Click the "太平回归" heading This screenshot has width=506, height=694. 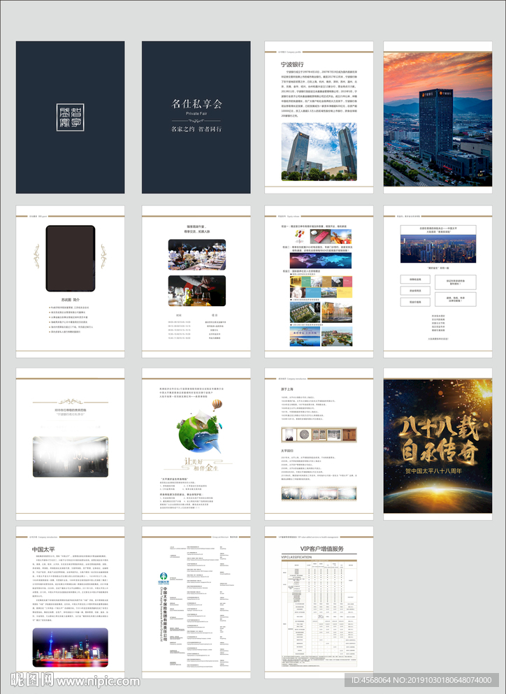point(287,451)
